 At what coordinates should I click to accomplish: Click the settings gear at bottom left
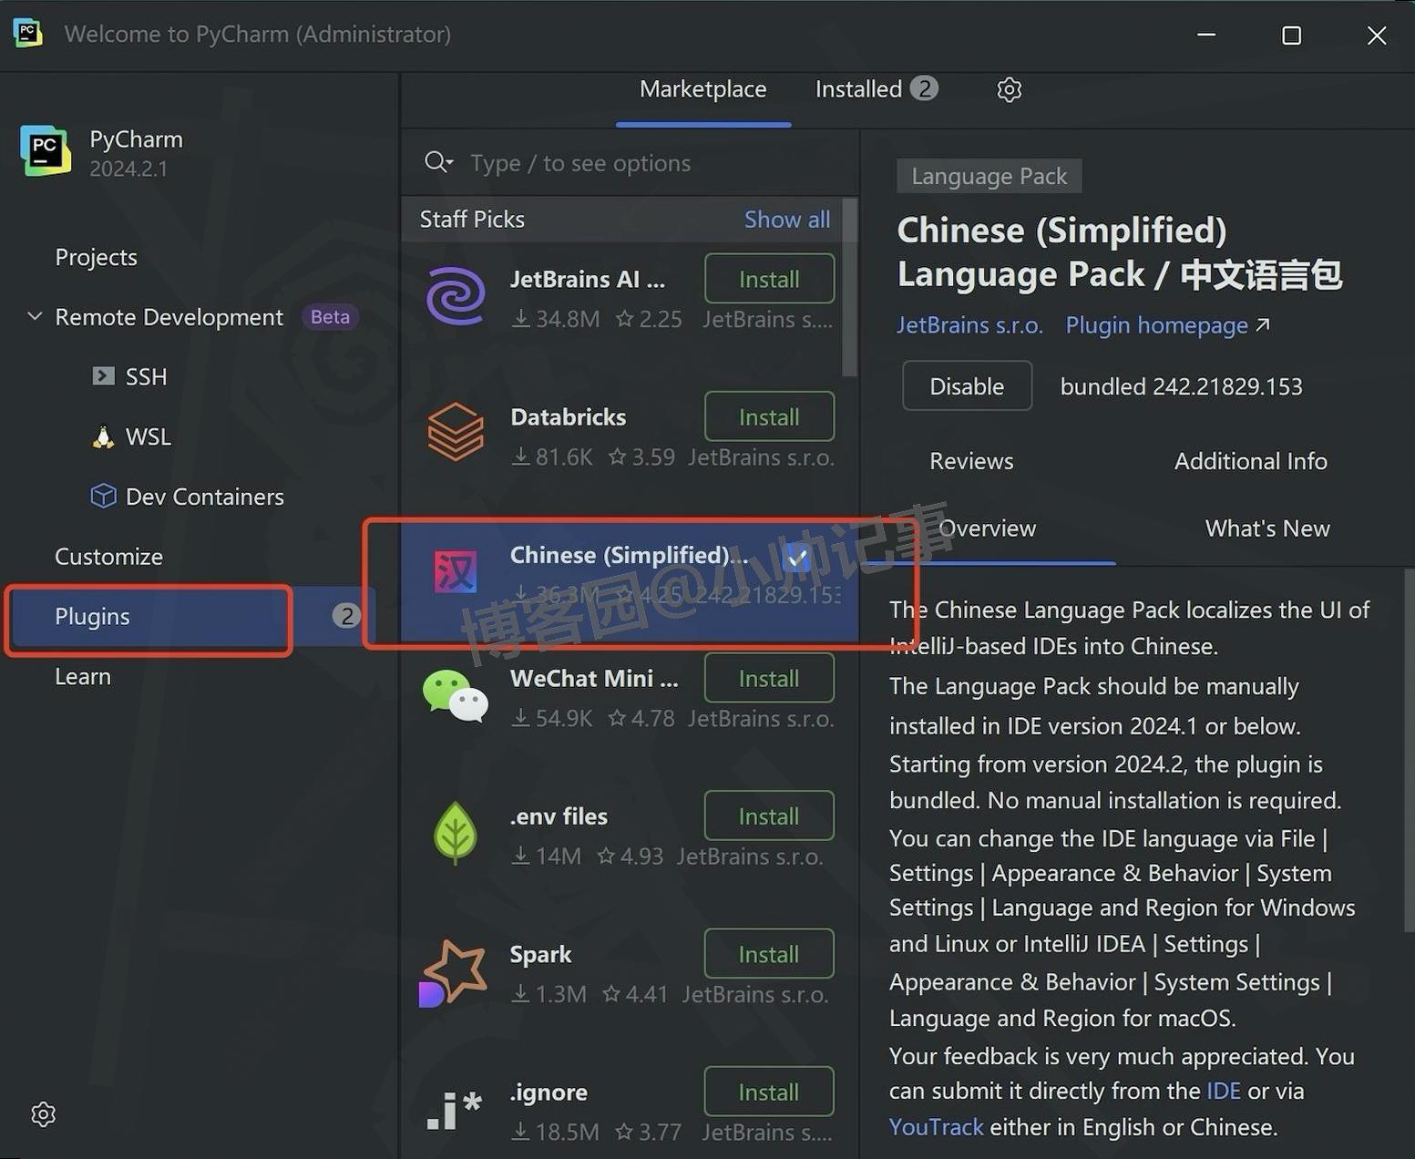click(42, 1113)
